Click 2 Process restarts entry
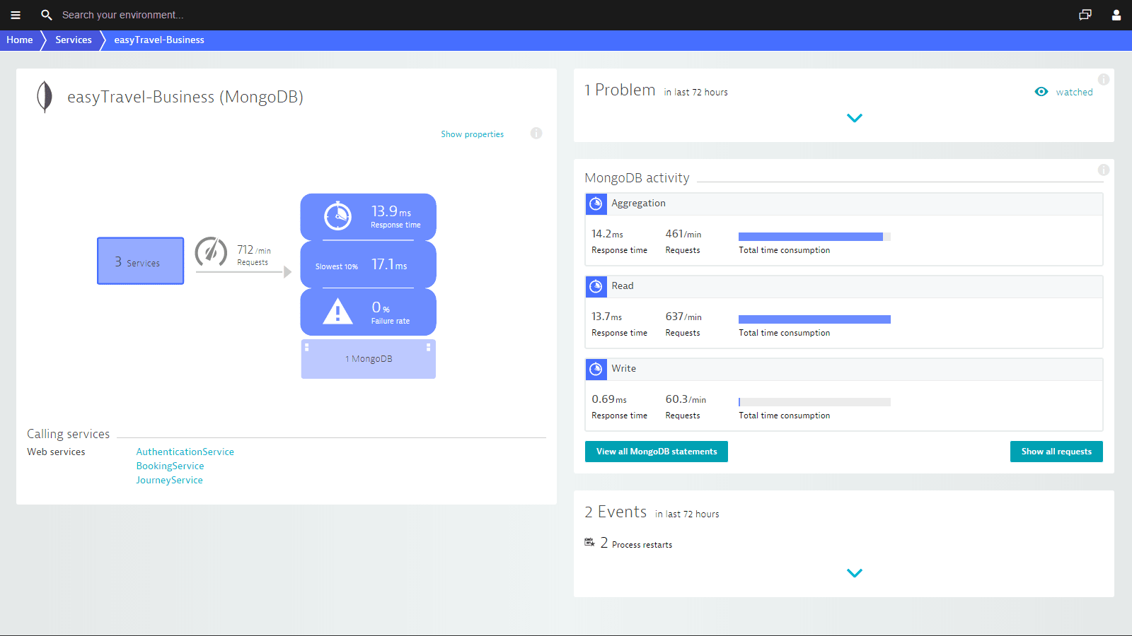Viewport: 1132px width, 636px height. pyautogui.click(x=636, y=543)
